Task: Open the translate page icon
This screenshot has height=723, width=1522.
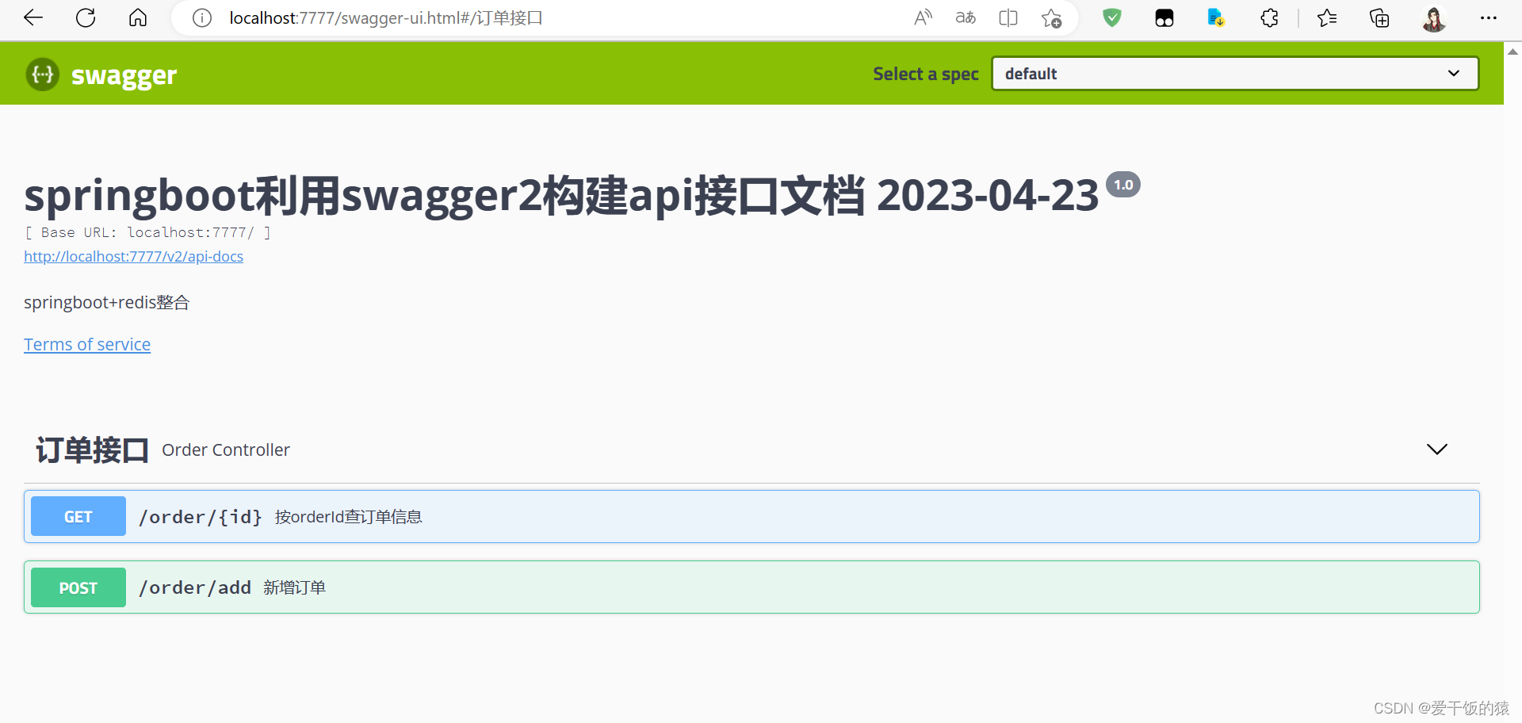Action: [x=966, y=17]
